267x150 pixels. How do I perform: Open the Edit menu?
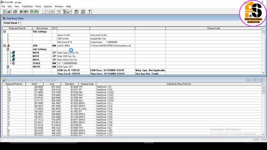[10, 6]
